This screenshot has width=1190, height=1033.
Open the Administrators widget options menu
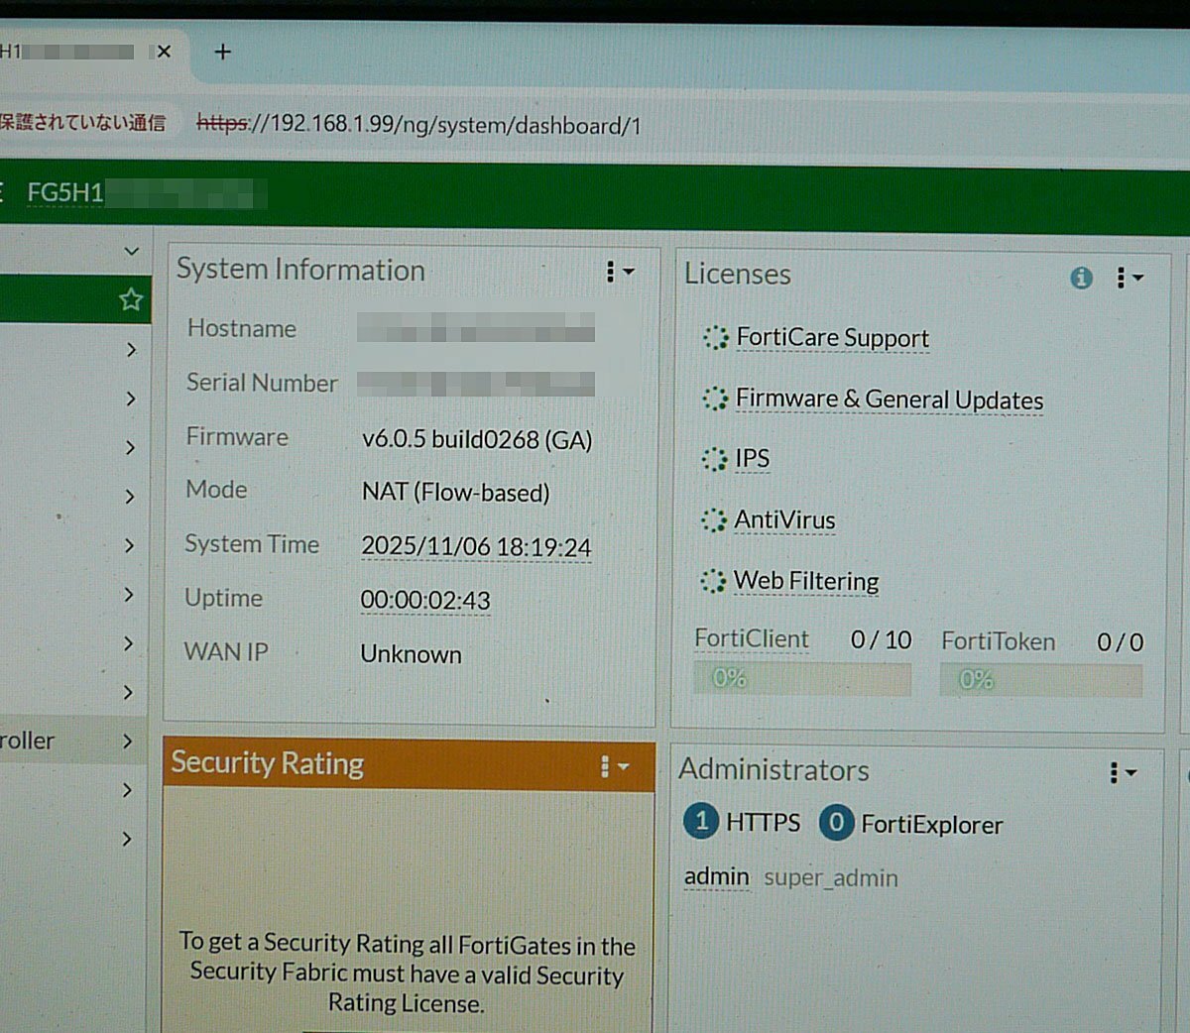[x=1122, y=773]
